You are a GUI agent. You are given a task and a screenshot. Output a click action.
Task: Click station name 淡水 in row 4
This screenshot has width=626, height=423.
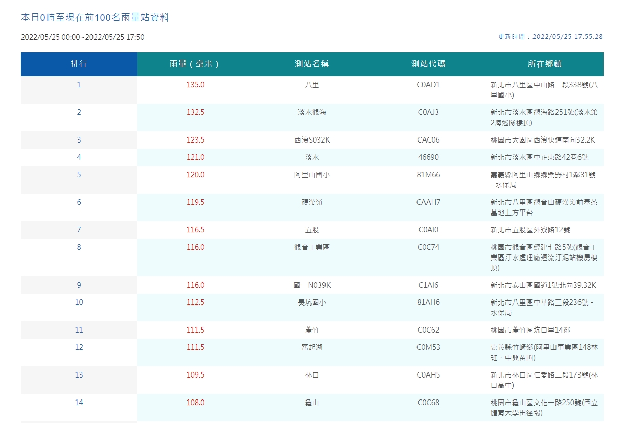pos(312,157)
